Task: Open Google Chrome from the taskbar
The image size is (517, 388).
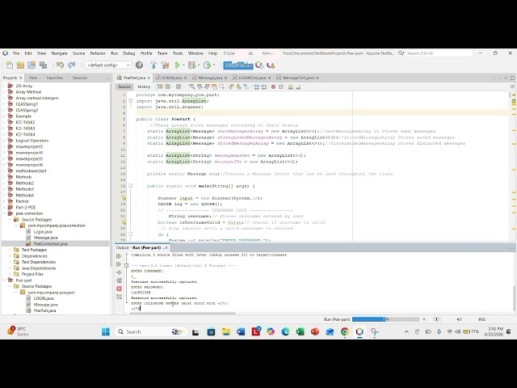Action: pos(345,331)
